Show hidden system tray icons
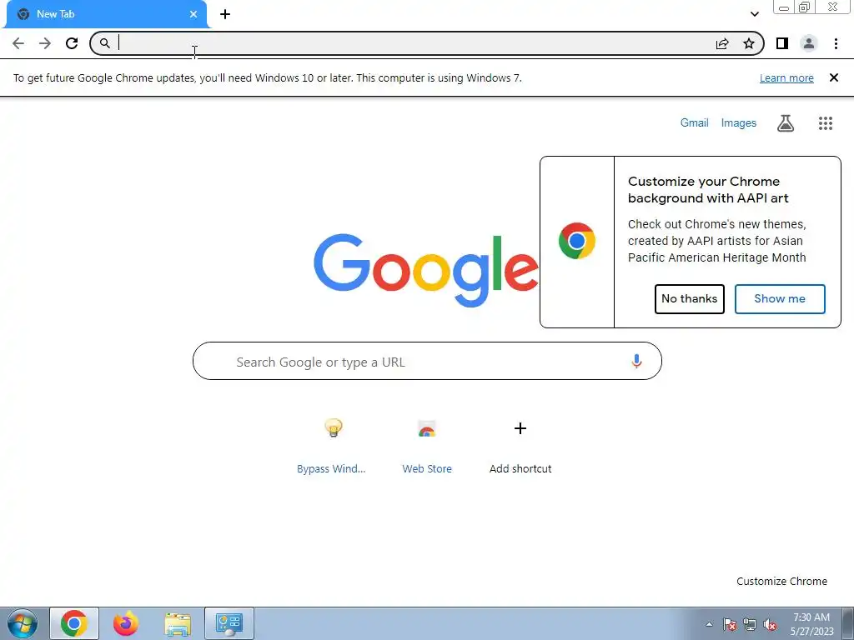854x640 pixels. coord(709,624)
